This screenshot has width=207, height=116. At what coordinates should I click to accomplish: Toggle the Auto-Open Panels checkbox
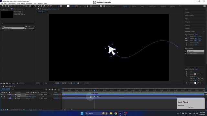tap(104, 6)
